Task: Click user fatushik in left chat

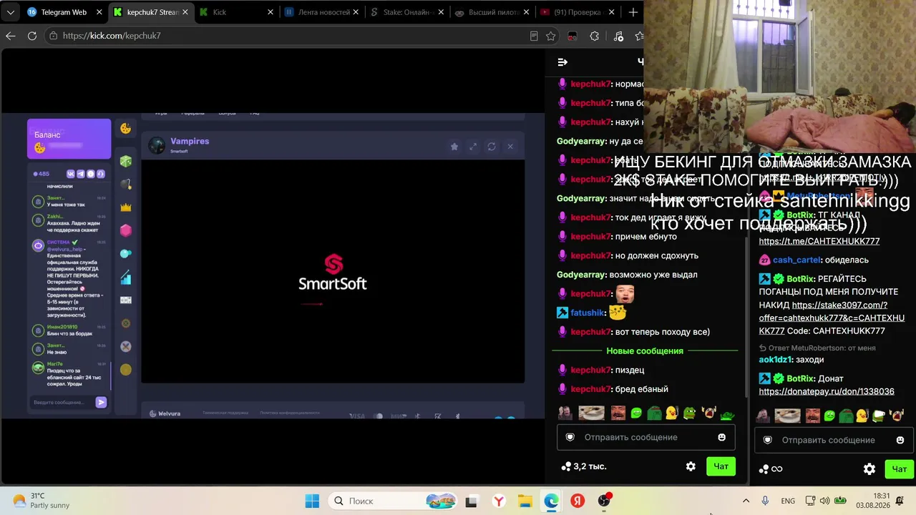Action: click(x=588, y=313)
